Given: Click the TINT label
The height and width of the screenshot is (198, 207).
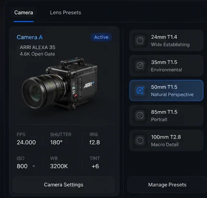Looking at the screenshot, I should [95, 158].
